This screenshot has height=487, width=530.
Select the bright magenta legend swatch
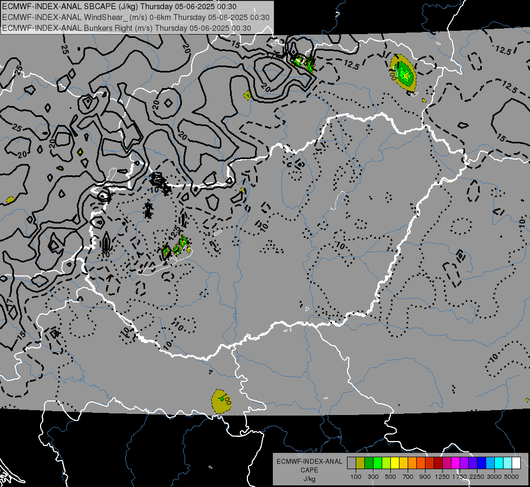[x=456, y=463]
